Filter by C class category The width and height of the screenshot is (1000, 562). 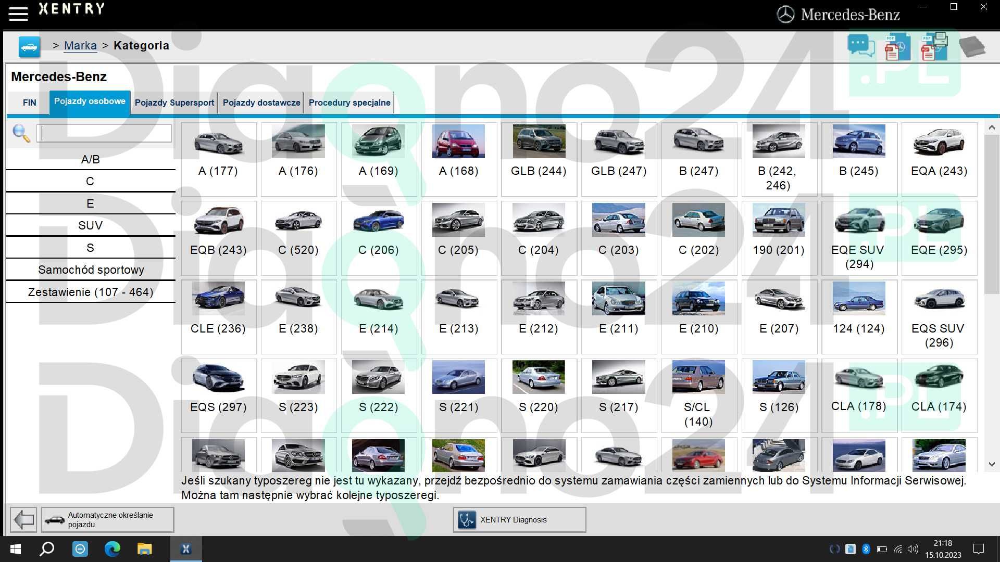[x=91, y=181]
